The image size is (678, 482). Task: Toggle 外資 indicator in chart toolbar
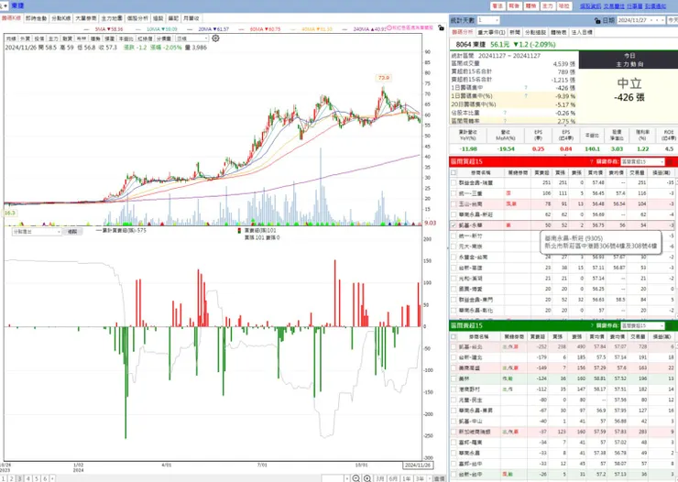[25, 38]
